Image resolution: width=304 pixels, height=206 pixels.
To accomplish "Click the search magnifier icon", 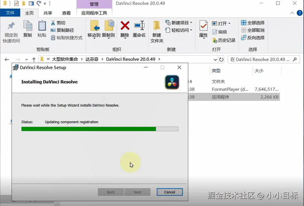I will (295, 59).
